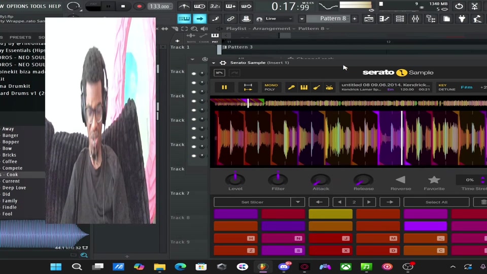The width and height of the screenshot is (487, 274).
Task: Open the Set Slicer dropdown arrow
Action: pos(298,202)
